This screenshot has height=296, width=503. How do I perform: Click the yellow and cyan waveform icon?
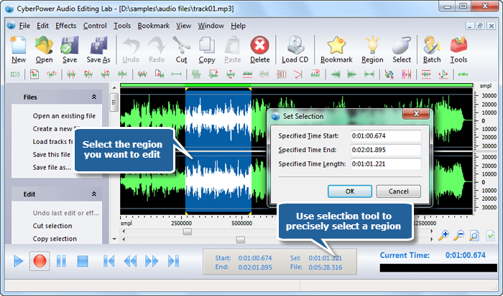[x=463, y=75]
